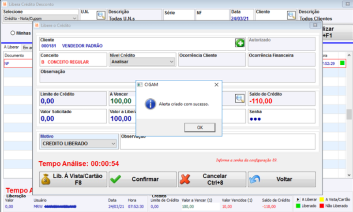The image size is (353, 212).
Task: Click the Voltar button
Action: [282, 179]
